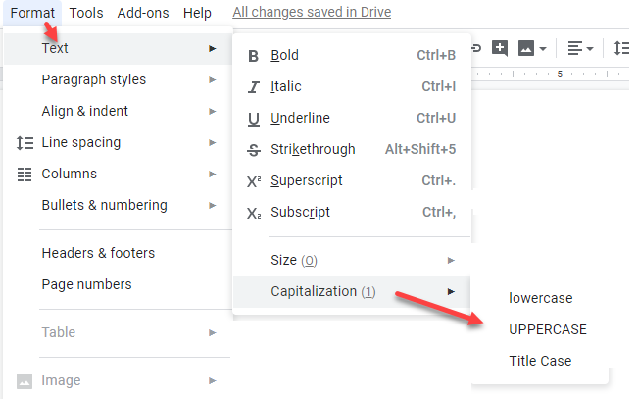Viewport: 638px width, 399px height.
Task: Choose Title Case capitalization
Action: coord(540,361)
